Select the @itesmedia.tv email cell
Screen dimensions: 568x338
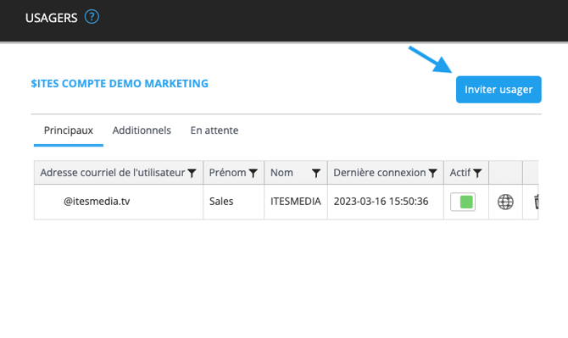(x=119, y=202)
